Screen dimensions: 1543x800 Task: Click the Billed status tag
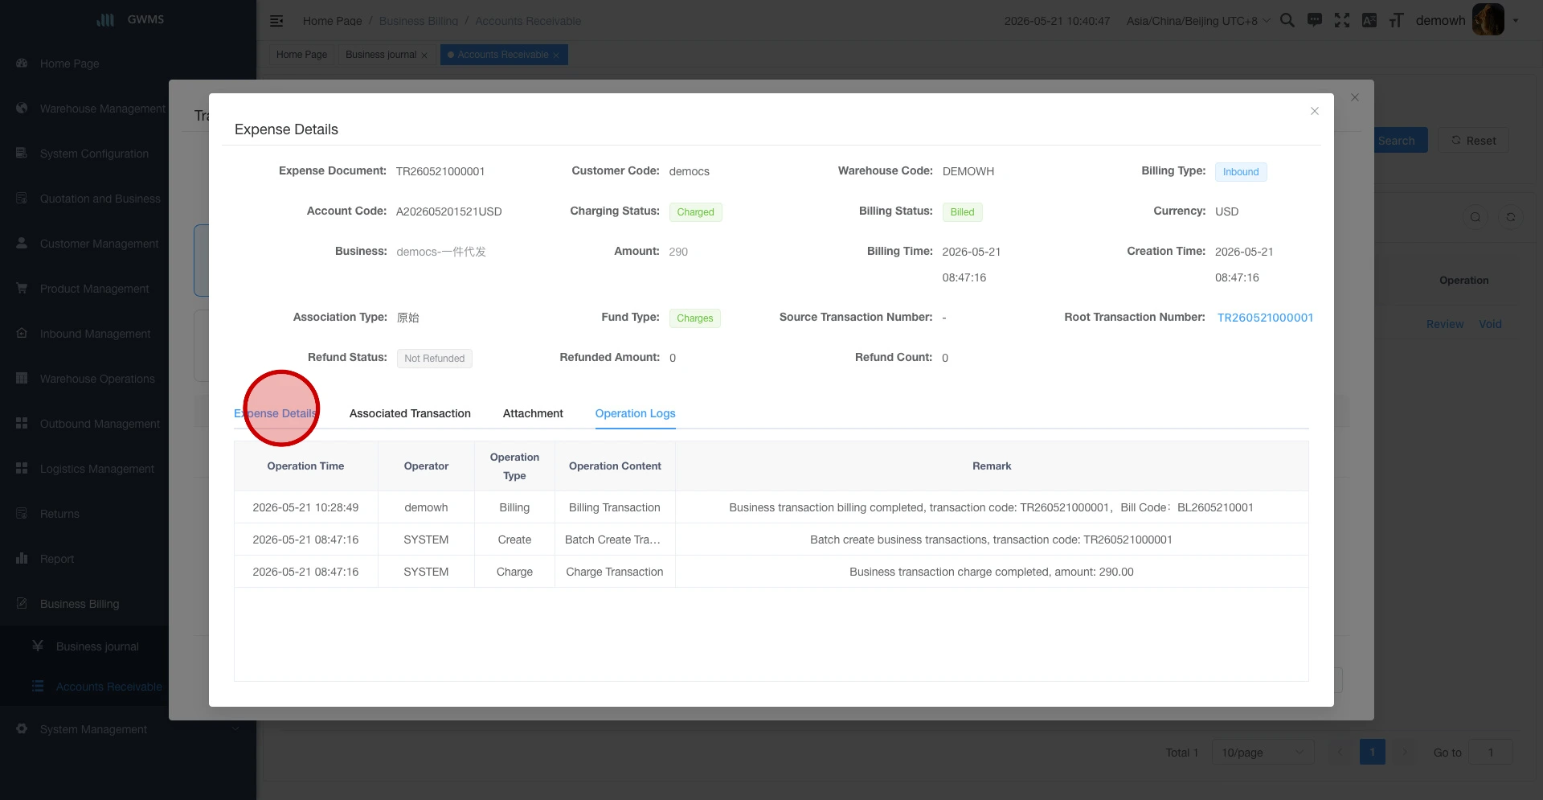(x=962, y=212)
